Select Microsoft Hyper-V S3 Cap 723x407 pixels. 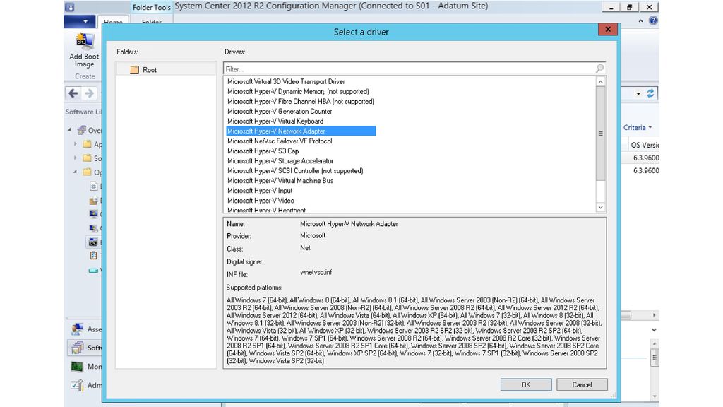point(263,151)
